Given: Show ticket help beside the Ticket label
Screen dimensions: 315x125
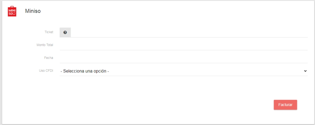Looking at the screenshot, I should coord(65,32).
